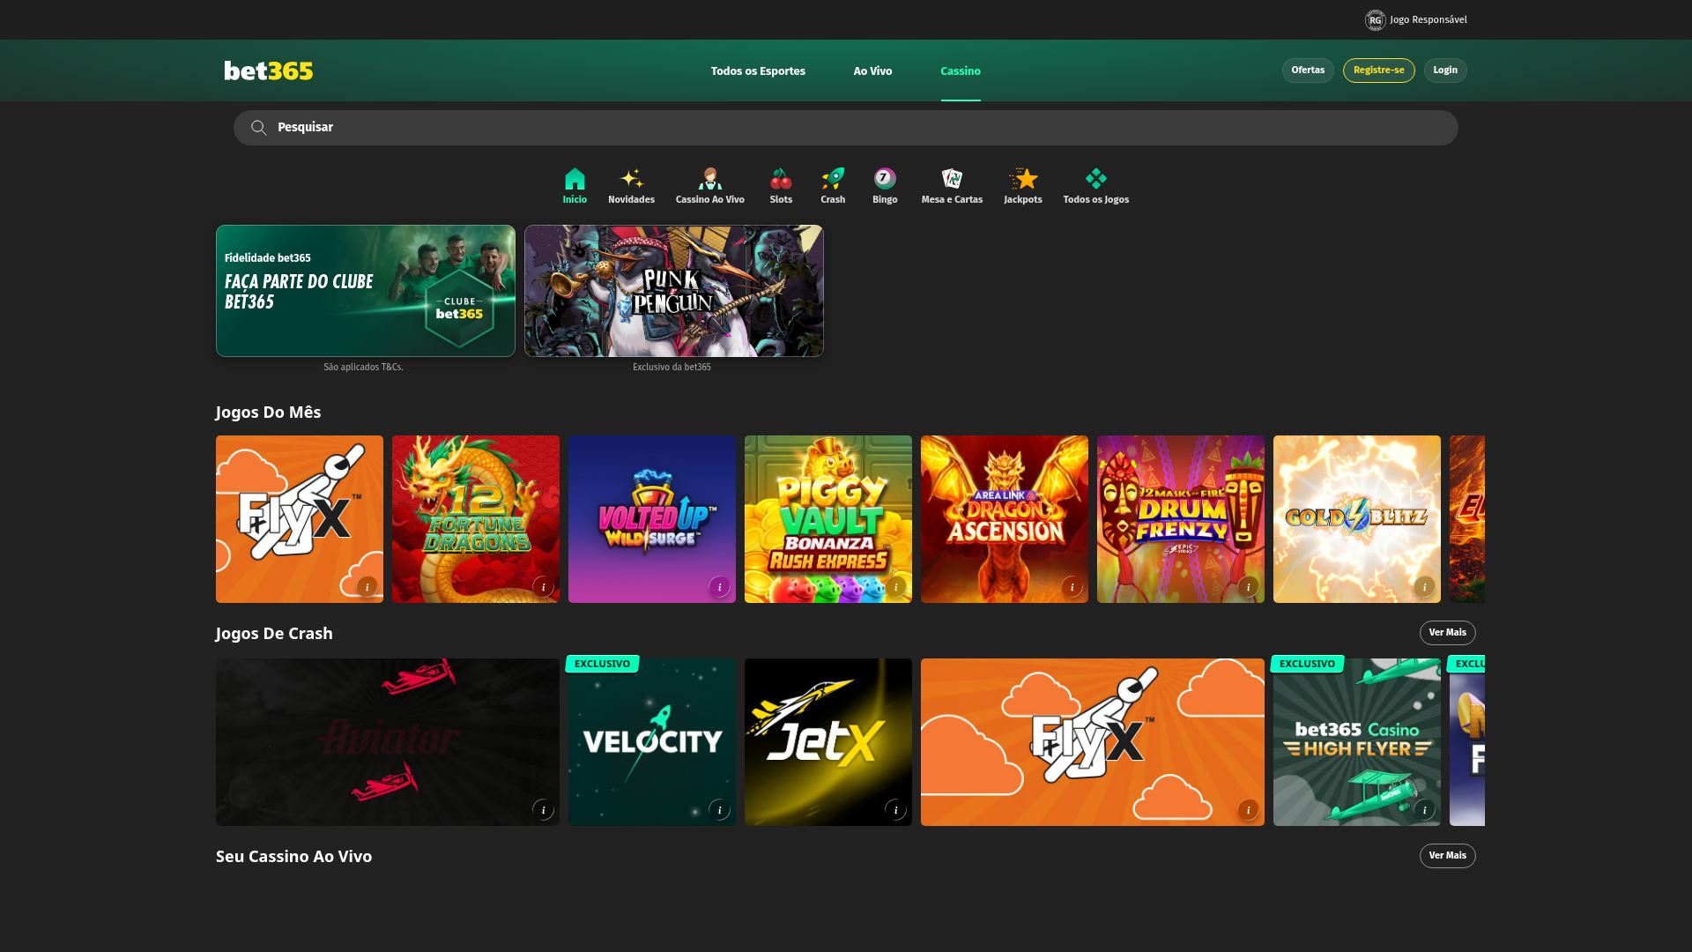Launch the JetX crash game
The image size is (1692, 952).
[828, 742]
